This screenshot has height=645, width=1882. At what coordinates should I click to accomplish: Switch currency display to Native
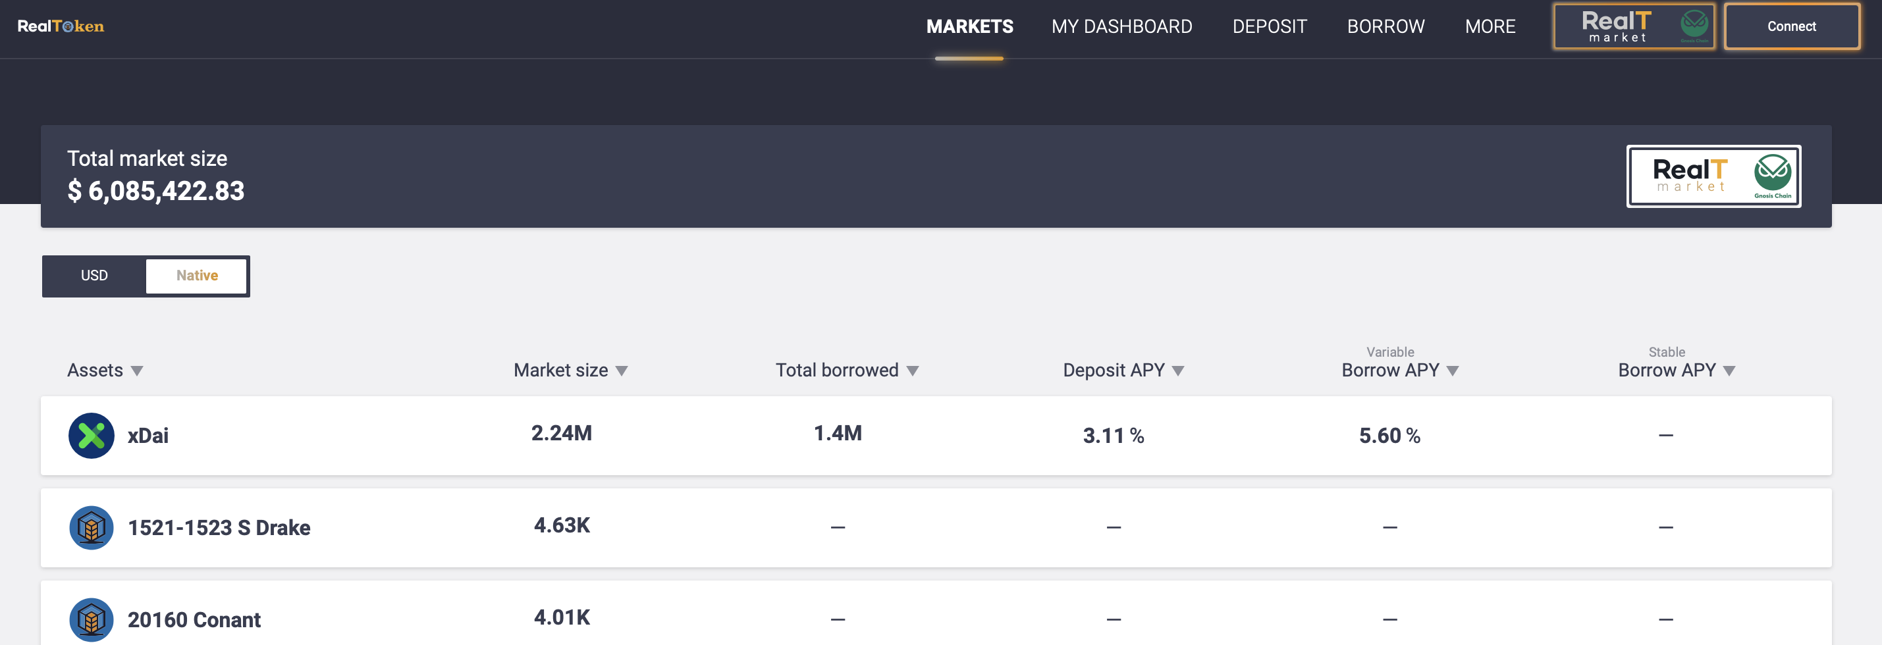tap(196, 275)
